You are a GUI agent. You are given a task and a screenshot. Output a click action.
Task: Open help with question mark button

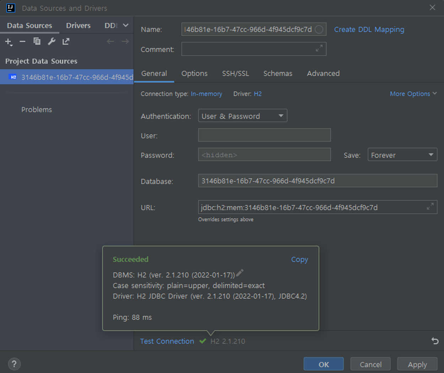[14, 364]
